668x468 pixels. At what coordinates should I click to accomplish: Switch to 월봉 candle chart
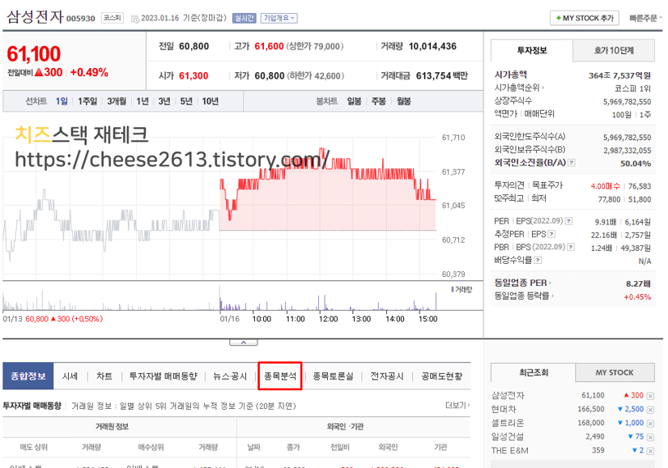click(x=403, y=101)
